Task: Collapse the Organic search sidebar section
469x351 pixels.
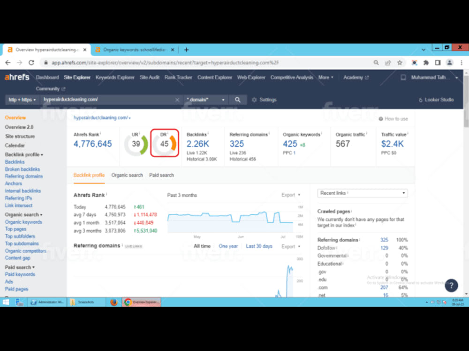Action: [23, 215]
